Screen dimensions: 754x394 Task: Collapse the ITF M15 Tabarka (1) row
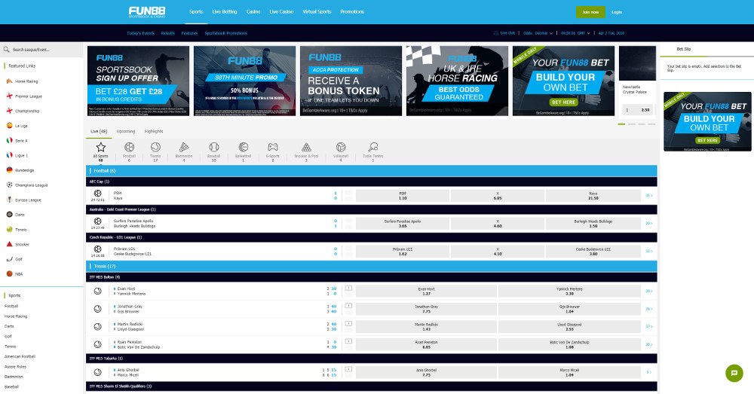click(x=371, y=359)
